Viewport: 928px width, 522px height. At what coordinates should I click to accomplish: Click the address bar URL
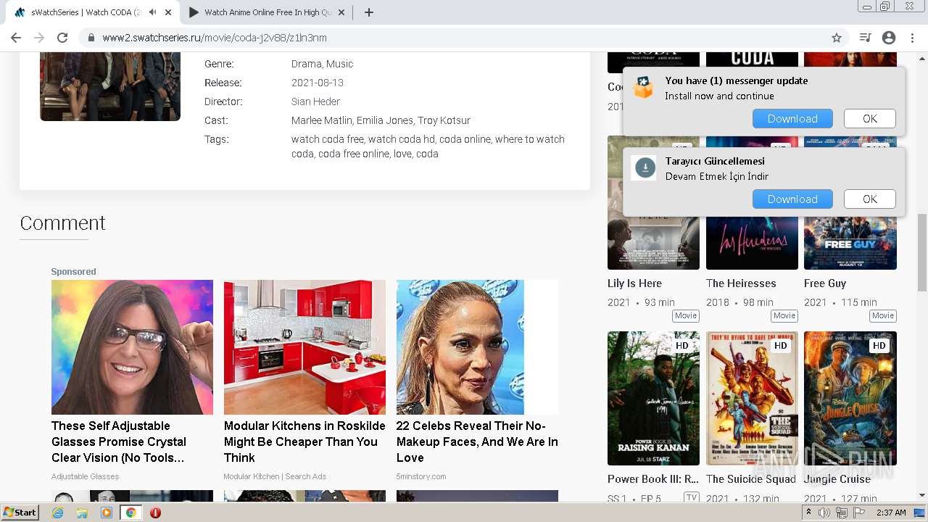[215, 38]
